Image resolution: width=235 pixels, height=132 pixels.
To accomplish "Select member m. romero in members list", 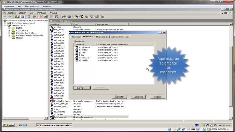I will (x=84, y=58).
